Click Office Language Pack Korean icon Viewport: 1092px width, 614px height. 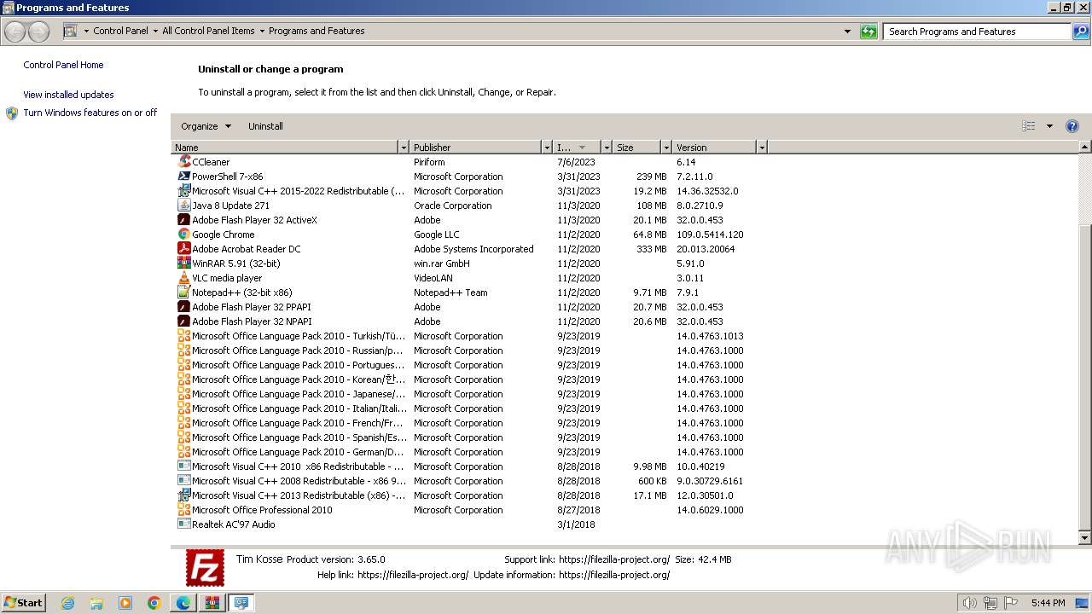pos(184,379)
